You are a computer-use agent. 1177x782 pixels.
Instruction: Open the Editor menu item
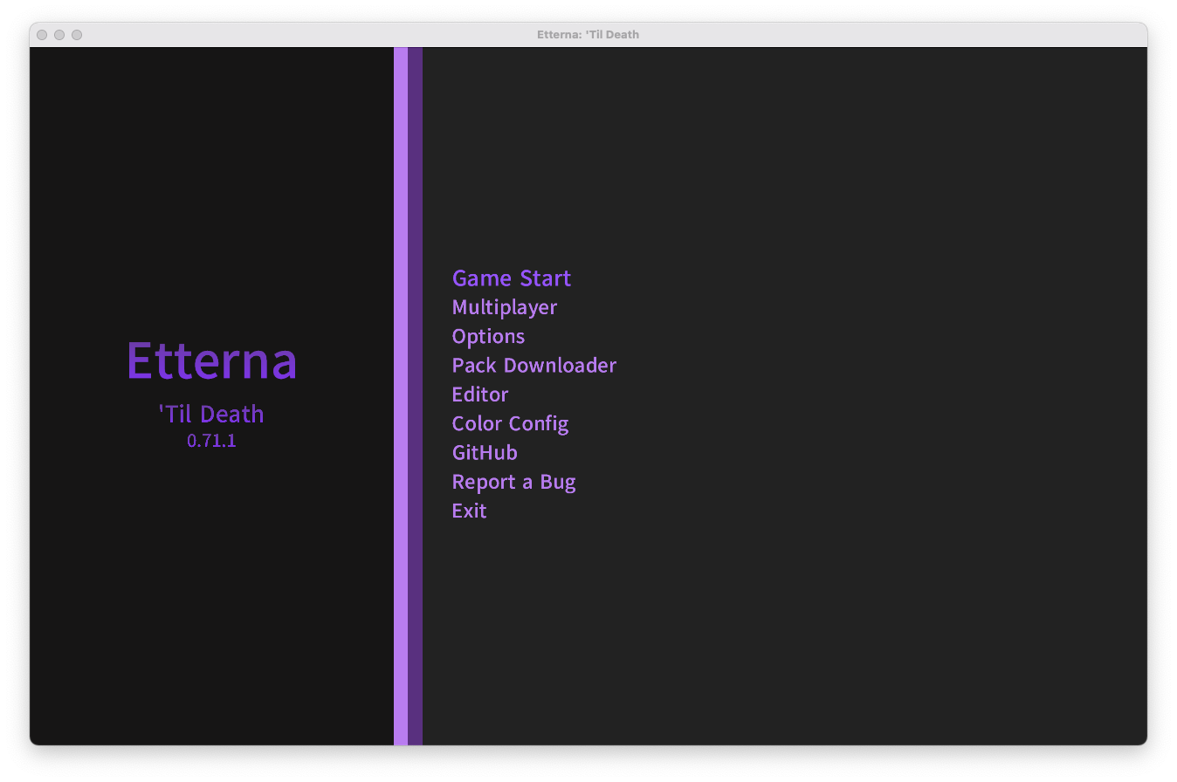pyautogui.click(x=479, y=394)
